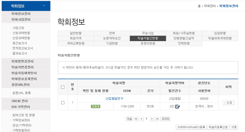Open 학회관리 in the breadcrumb

(x=210, y=6)
